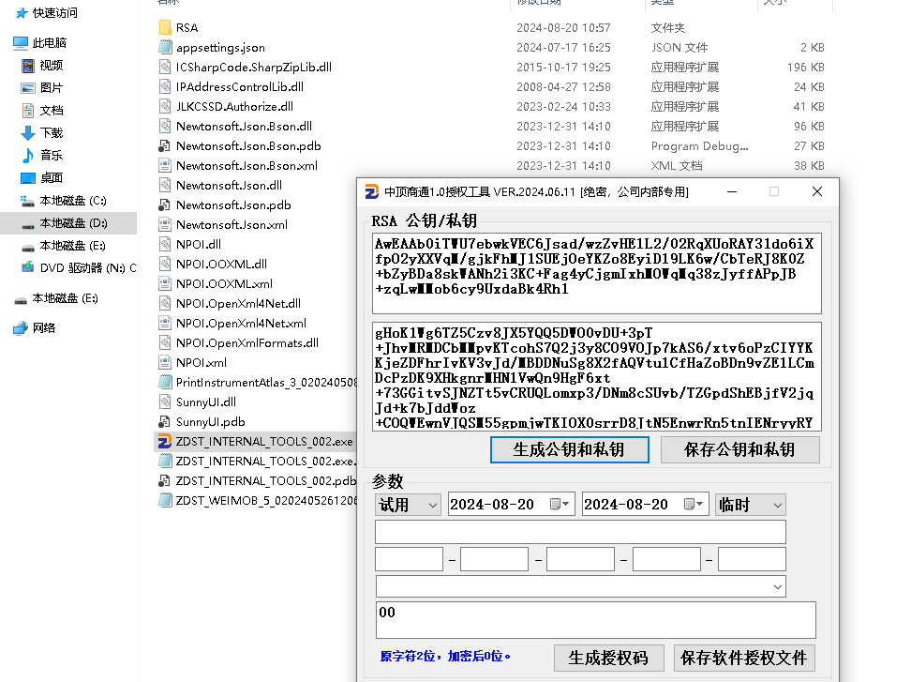Click the 保存软件授权文件 button

tap(744, 658)
